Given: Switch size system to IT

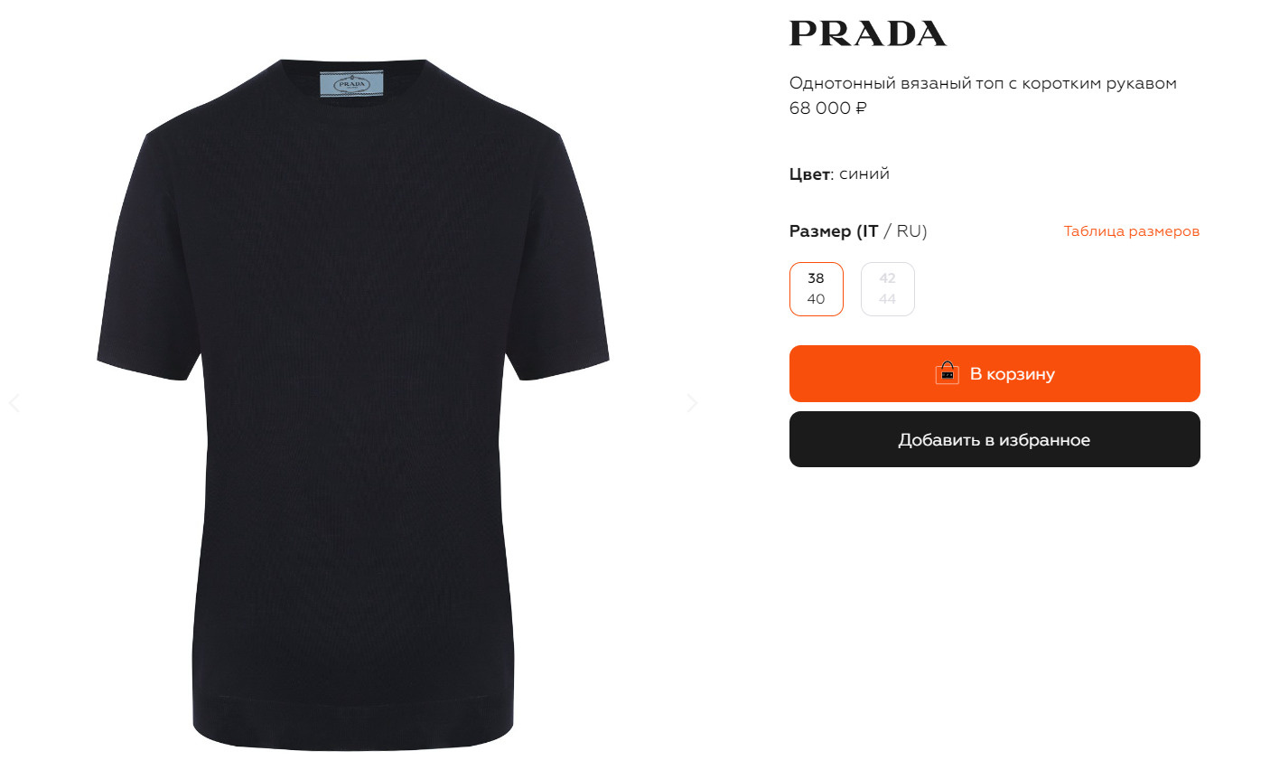Looking at the screenshot, I should click(868, 231).
